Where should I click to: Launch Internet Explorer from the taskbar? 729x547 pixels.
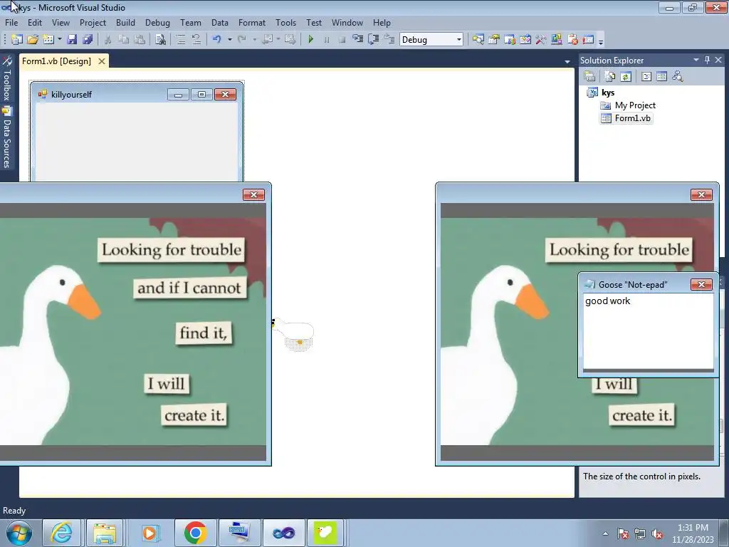pos(61,533)
